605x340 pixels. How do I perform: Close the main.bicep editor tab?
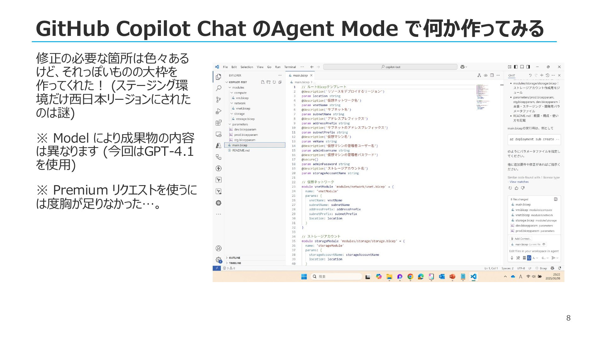pyautogui.click(x=311, y=76)
